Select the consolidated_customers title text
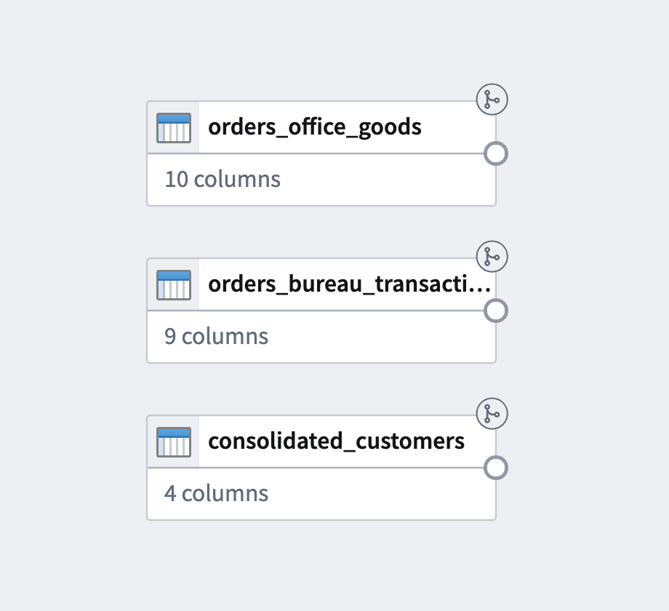This screenshot has height=611, width=669. point(336,442)
